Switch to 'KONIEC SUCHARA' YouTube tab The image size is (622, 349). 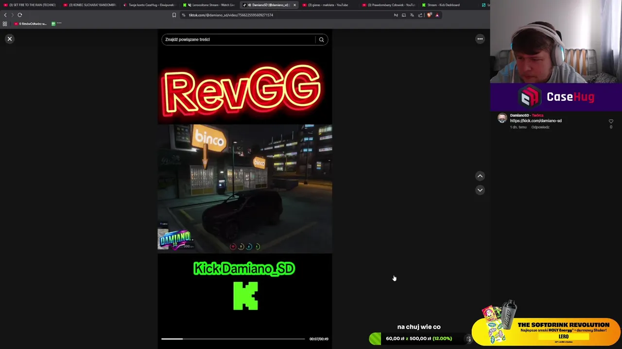90,5
